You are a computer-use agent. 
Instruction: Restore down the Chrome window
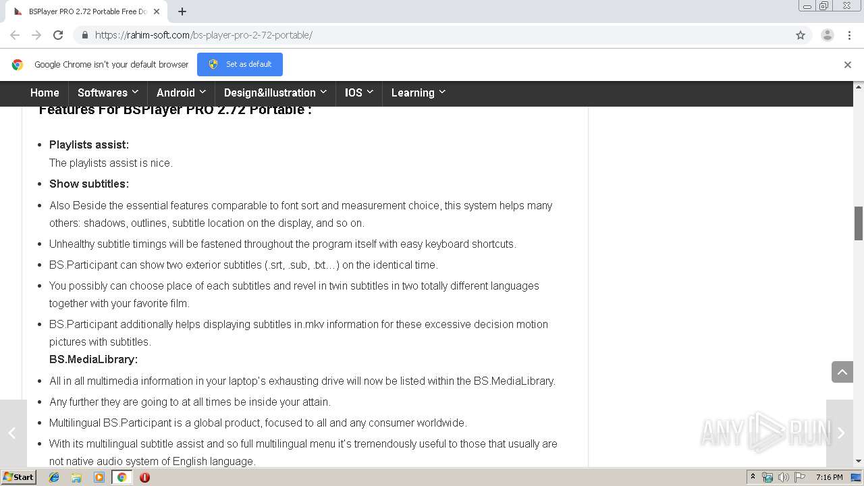824,6
